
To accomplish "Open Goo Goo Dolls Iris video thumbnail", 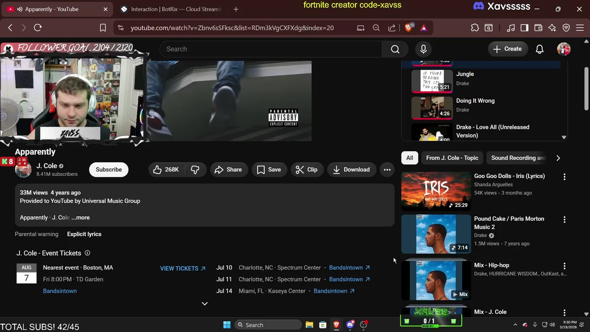I will (436, 191).
